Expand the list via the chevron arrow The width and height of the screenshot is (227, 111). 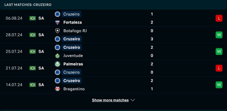tap(133, 100)
